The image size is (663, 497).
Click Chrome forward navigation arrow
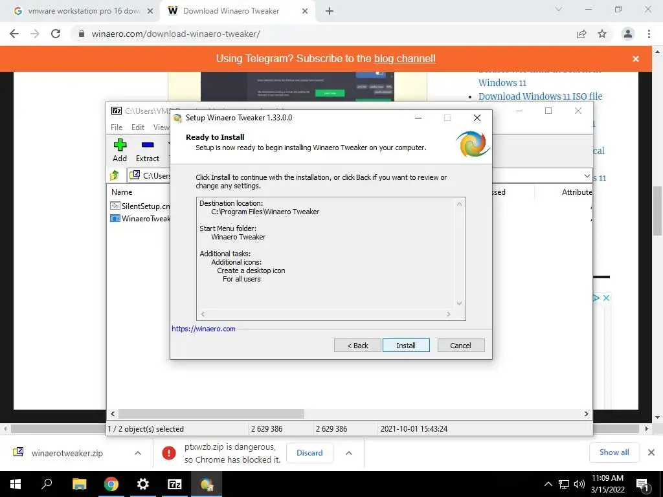35,34
